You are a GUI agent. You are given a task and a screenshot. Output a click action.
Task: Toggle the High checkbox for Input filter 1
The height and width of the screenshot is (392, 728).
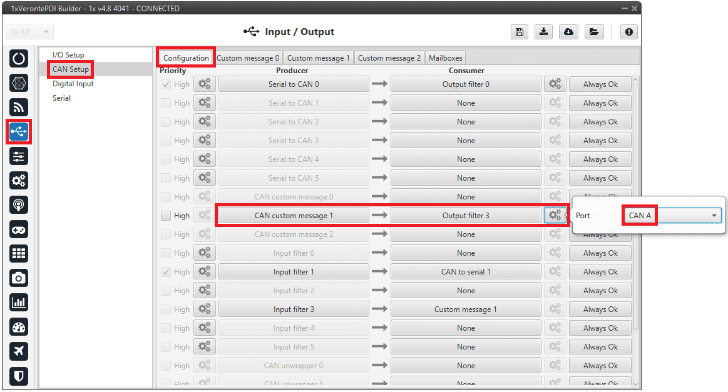click(166, 272)
